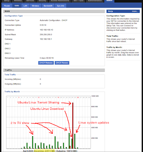Click the 'DNS 3' label
The width and height of the screenshot is (143, 152).
(x=8, y=53)
